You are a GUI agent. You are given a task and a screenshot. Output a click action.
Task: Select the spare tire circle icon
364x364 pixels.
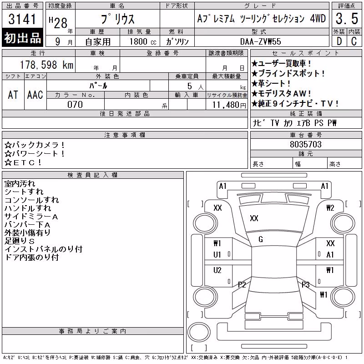tap(199, 332)
